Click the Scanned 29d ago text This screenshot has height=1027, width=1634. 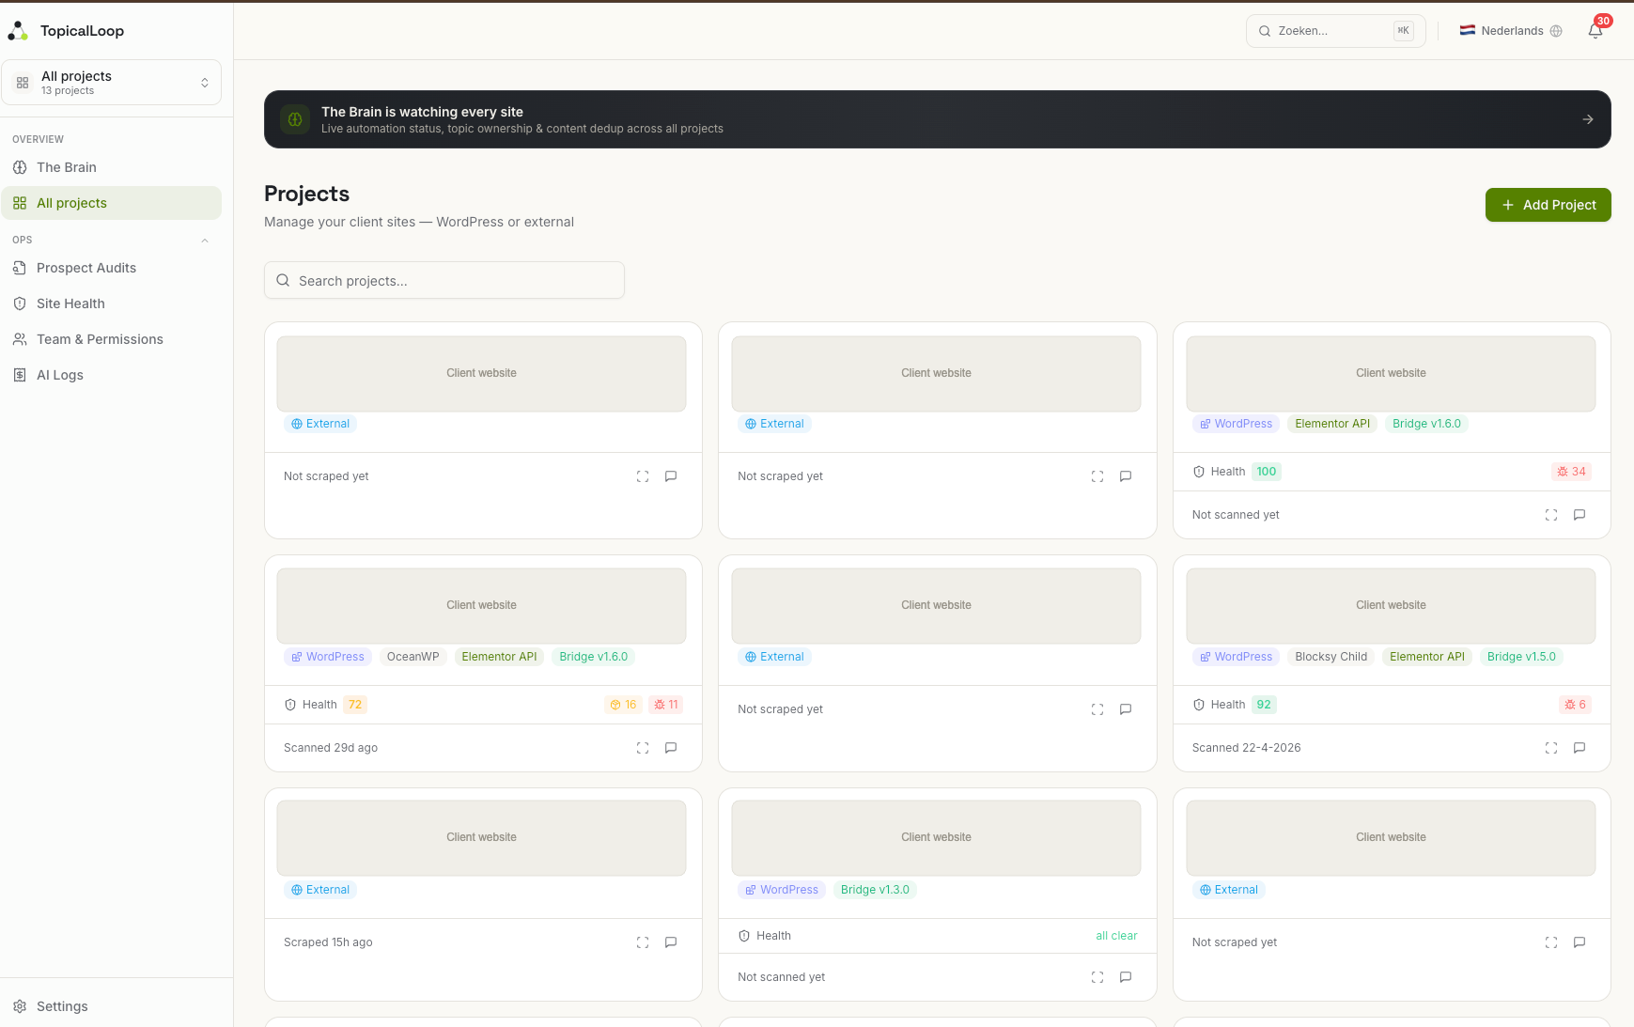click(x=331, y=748)
